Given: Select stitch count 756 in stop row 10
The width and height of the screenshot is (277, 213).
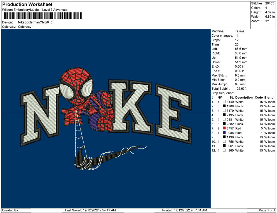Looking at the screenshot, I should (231, 141).
